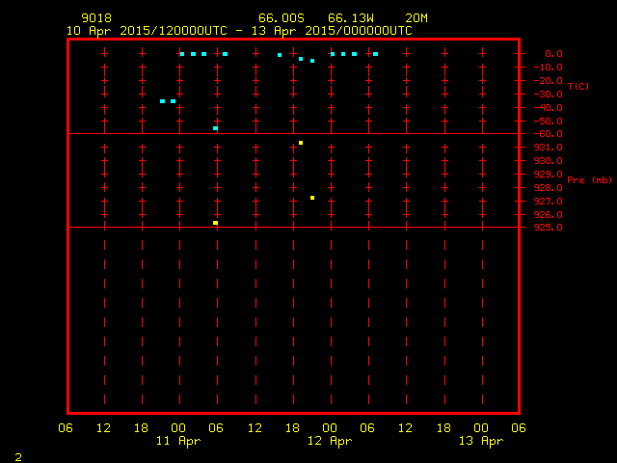
Task: Select the -60.0 temperature tick label
Action: pos(547,134)
